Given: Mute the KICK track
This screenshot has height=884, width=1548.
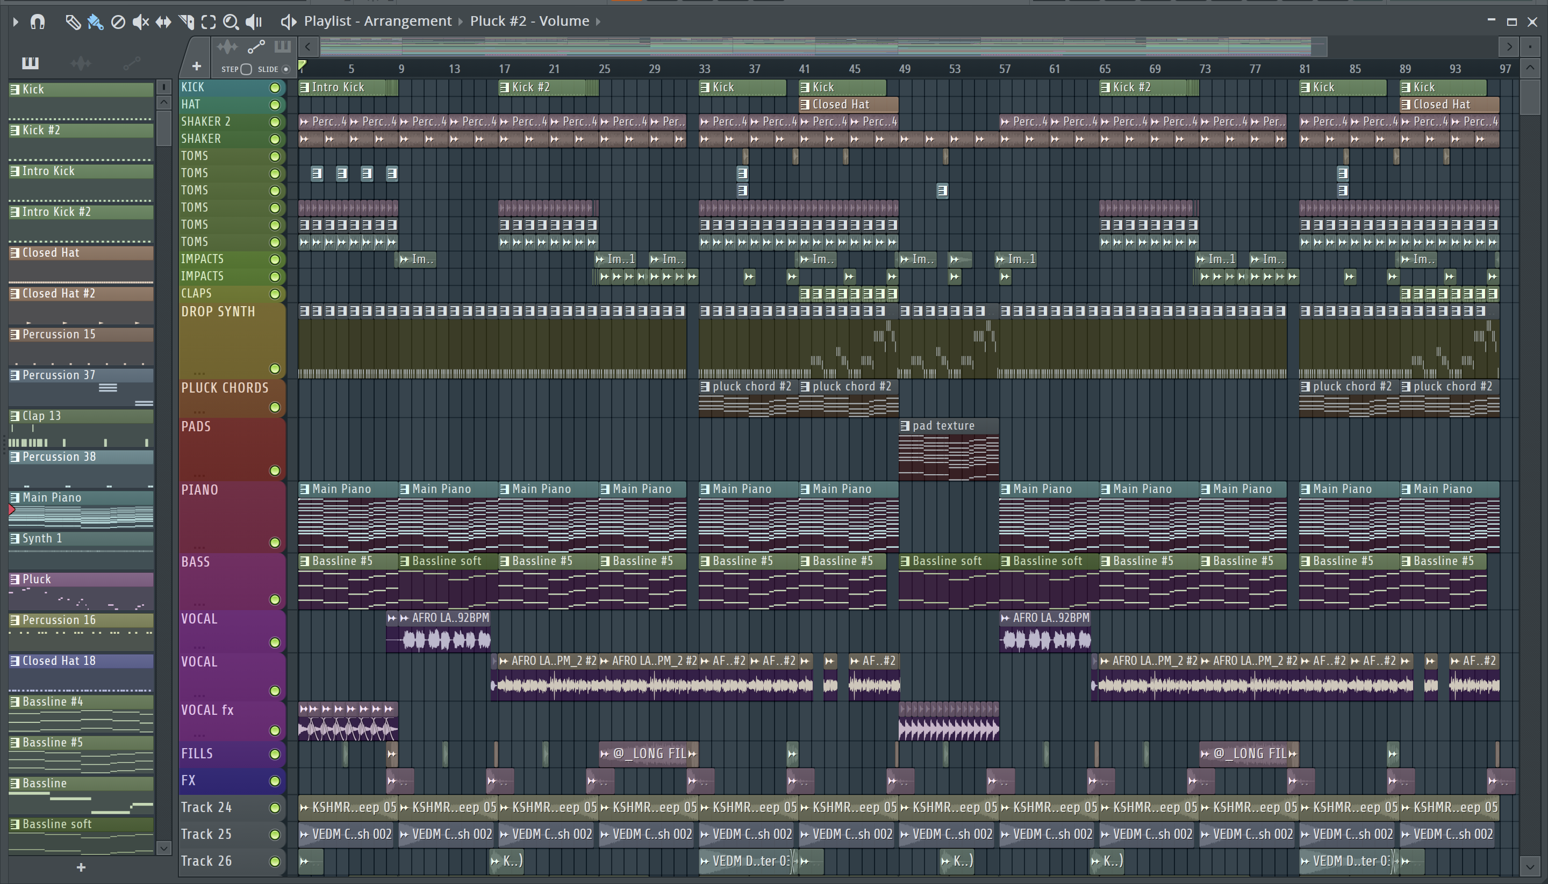Looking at the screenshot, I should coord(275,88).
